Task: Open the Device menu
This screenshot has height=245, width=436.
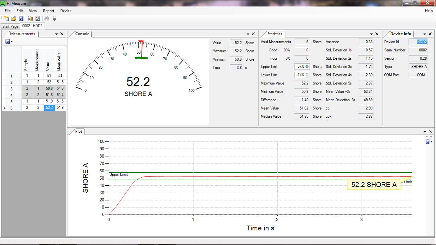Action: (x=66, y=11)
